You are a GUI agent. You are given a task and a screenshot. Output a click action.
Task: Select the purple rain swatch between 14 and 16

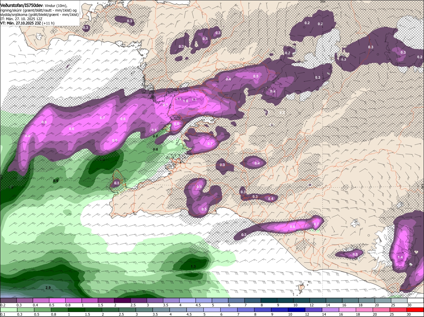click(331, 310)
